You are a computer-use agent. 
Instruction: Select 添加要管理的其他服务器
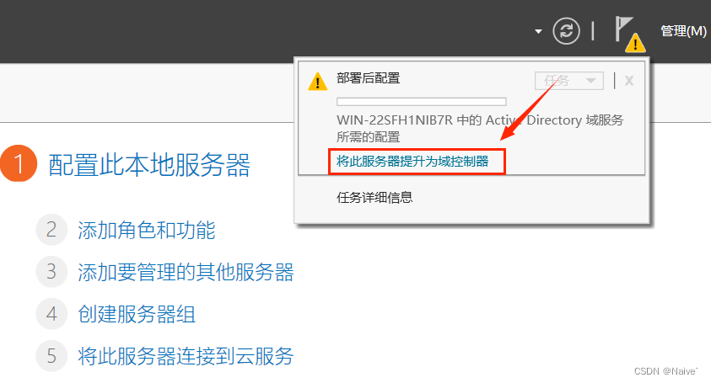click(x=186, y=272)
